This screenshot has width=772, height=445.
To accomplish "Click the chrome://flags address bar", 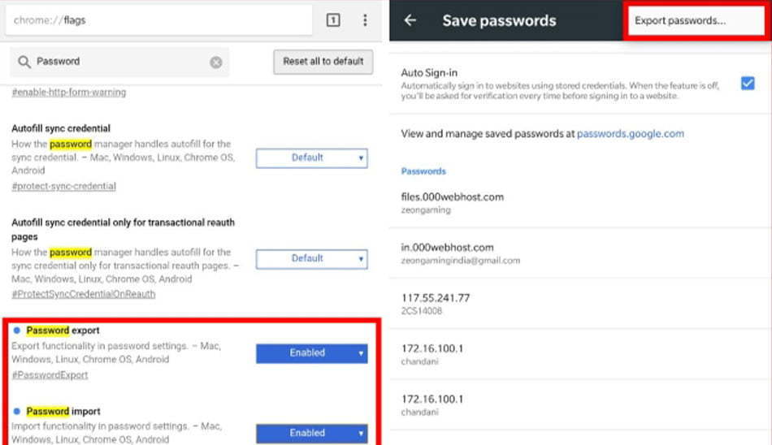I will pyautogui.click(x=158, y=20).
